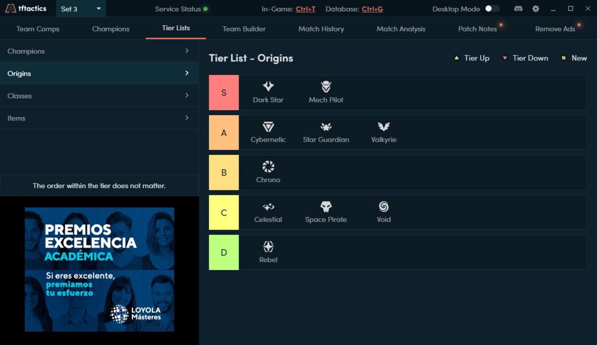Click the Space Pirate skull icon
This screenshot has height=345, width=597.
326,207
